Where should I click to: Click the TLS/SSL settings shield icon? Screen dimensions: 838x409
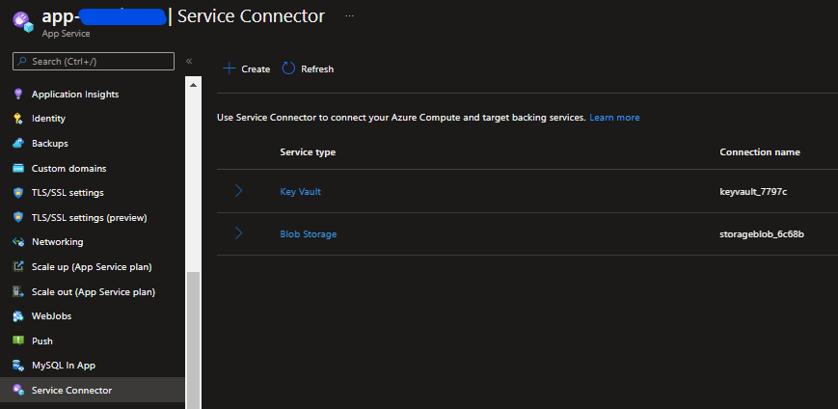18,193
